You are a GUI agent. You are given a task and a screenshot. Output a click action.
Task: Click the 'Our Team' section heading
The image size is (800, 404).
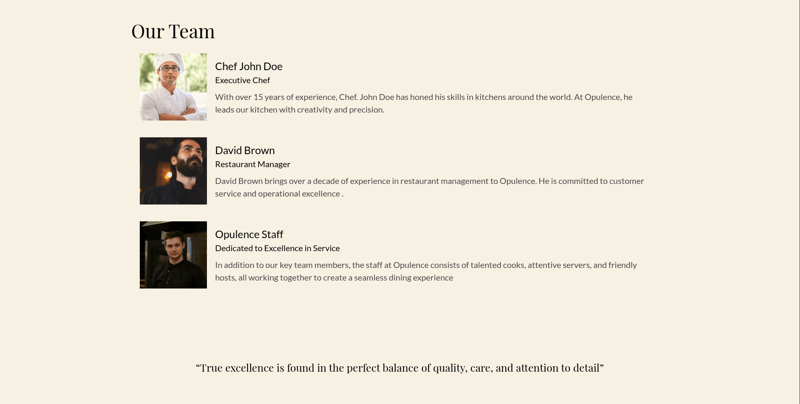click(173, 31)
